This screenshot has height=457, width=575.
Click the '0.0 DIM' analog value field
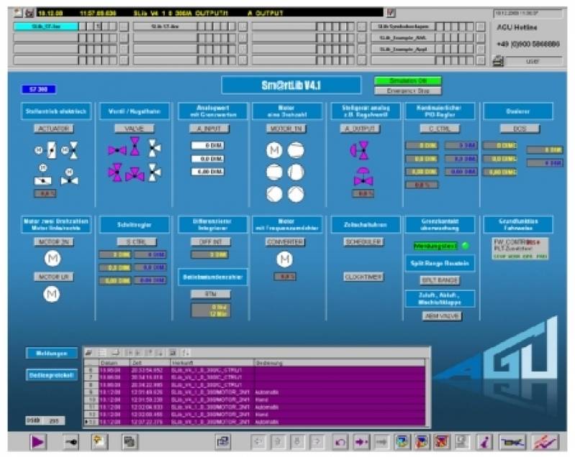[207, 159]
